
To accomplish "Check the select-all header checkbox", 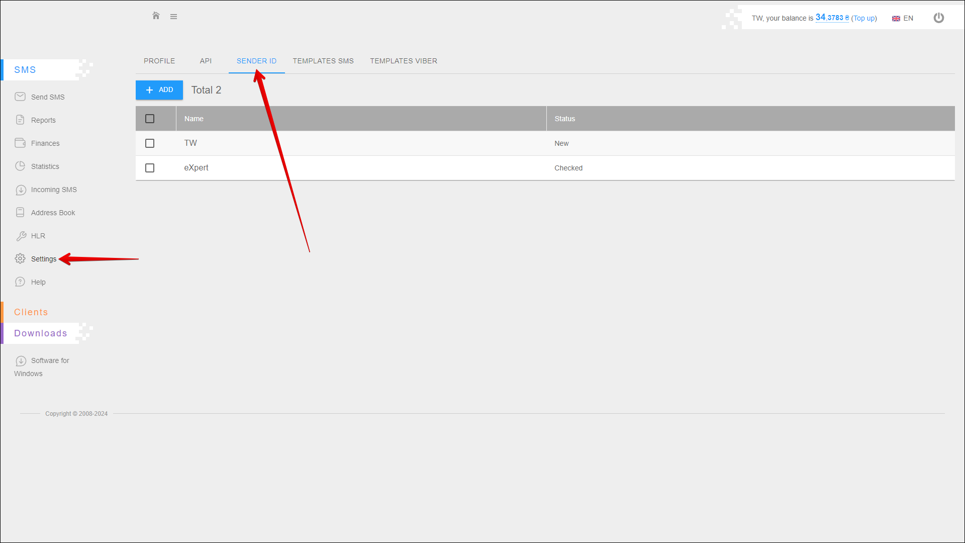I will tap(150, 119).
